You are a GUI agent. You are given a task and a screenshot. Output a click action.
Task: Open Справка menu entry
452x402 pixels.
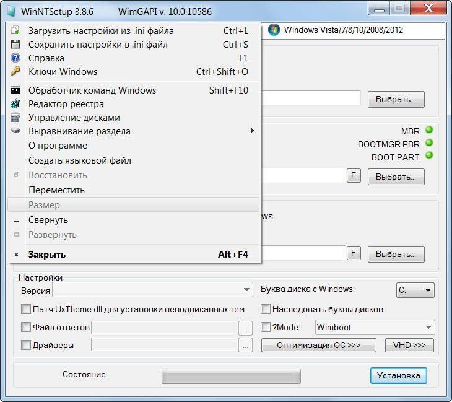coord(134,58)
